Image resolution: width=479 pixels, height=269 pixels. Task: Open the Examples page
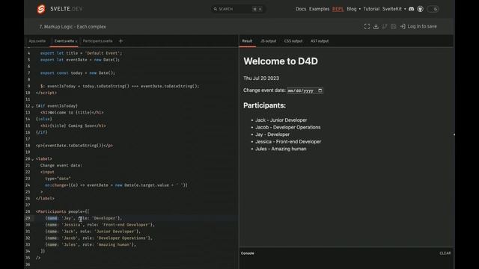pyautogui.click(x=319, y=9)
